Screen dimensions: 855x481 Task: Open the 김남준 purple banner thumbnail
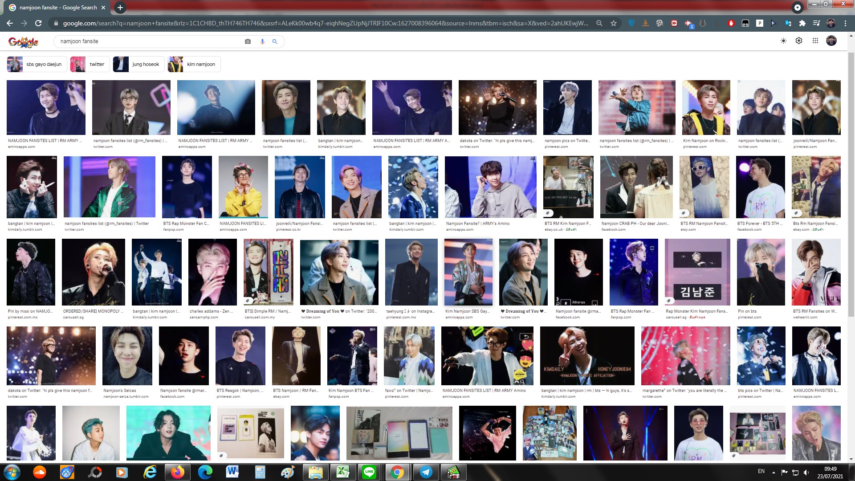(x=697, y=272)
